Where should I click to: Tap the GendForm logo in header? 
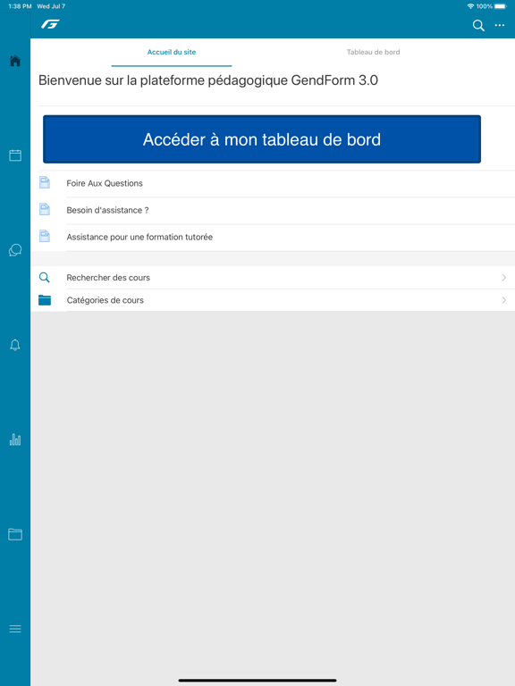(x=50, y=24)
